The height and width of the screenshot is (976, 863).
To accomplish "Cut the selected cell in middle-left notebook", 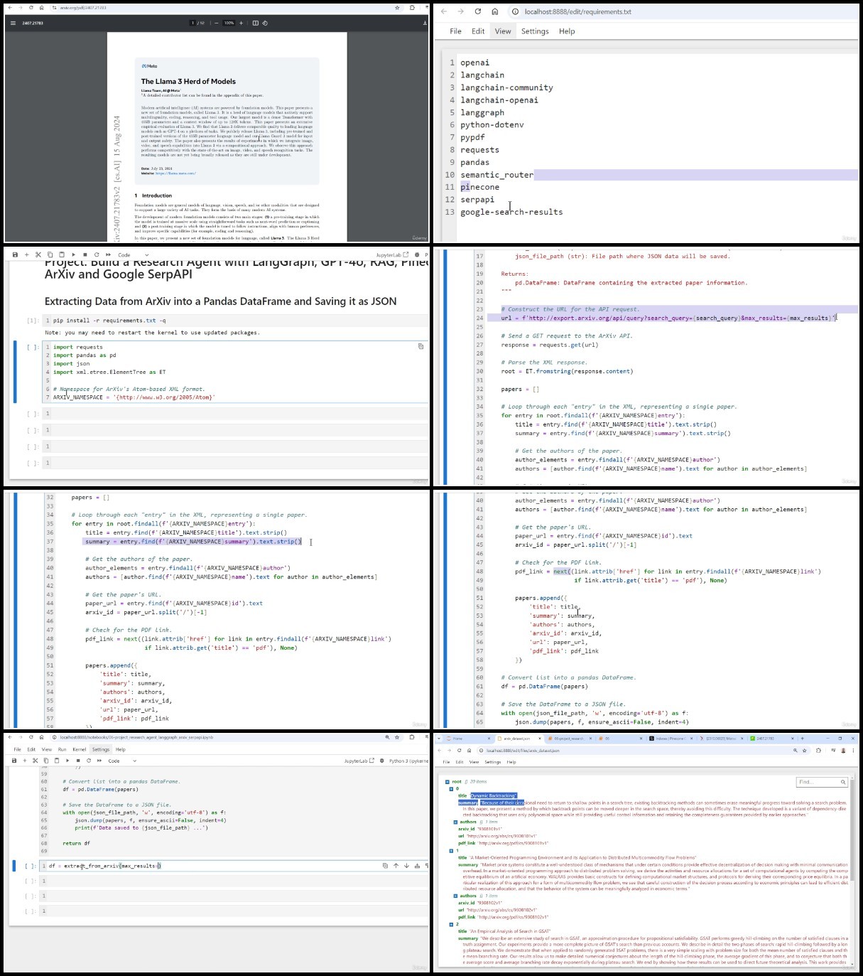I will (x=38, y=254).
